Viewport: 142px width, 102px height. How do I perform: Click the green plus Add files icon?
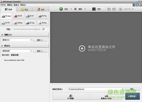tap(61, 9)
